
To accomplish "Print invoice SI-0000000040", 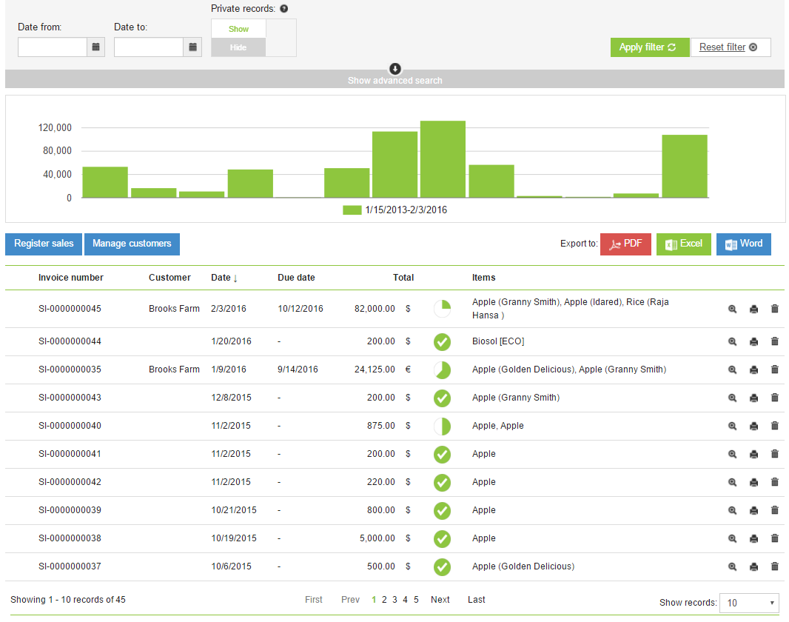I will click(x=753, y=426).
